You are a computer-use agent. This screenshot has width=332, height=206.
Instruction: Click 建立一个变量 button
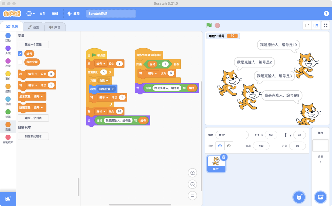click(33, 45)
